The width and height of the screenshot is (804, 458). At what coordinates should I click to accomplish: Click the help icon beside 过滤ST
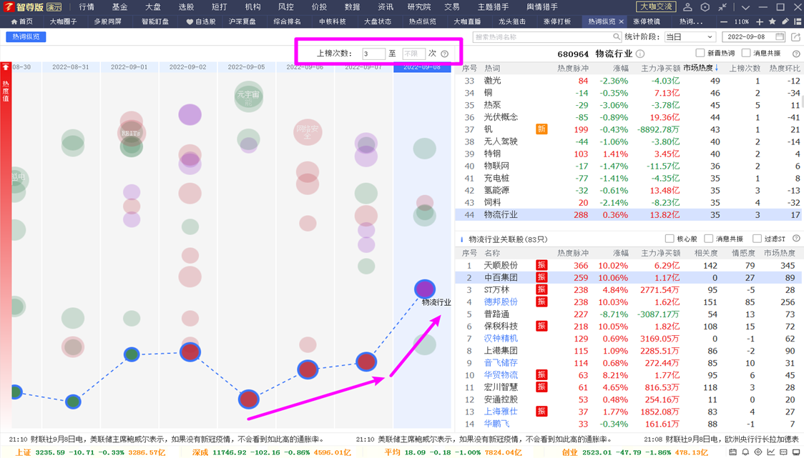796,239
